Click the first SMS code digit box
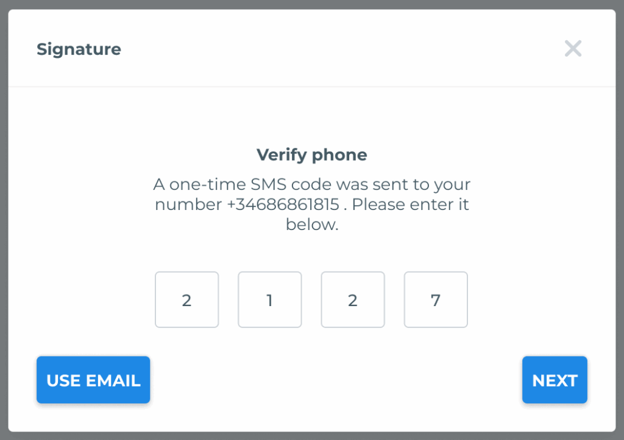The width and height of the screenshot is (624, 440). point(186,299)
